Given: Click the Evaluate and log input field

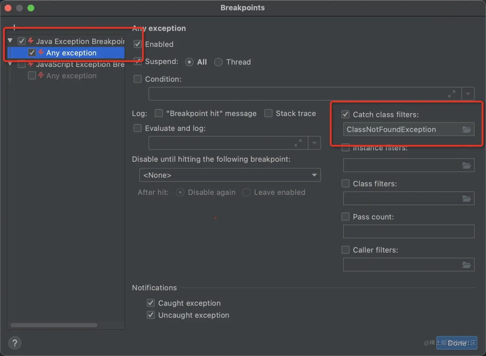Looking at the screenshot, I should (x=228, y=143).
